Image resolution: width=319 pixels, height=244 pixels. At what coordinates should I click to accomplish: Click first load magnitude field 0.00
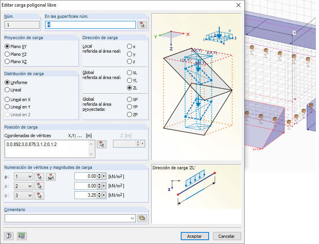coord(86,176)
